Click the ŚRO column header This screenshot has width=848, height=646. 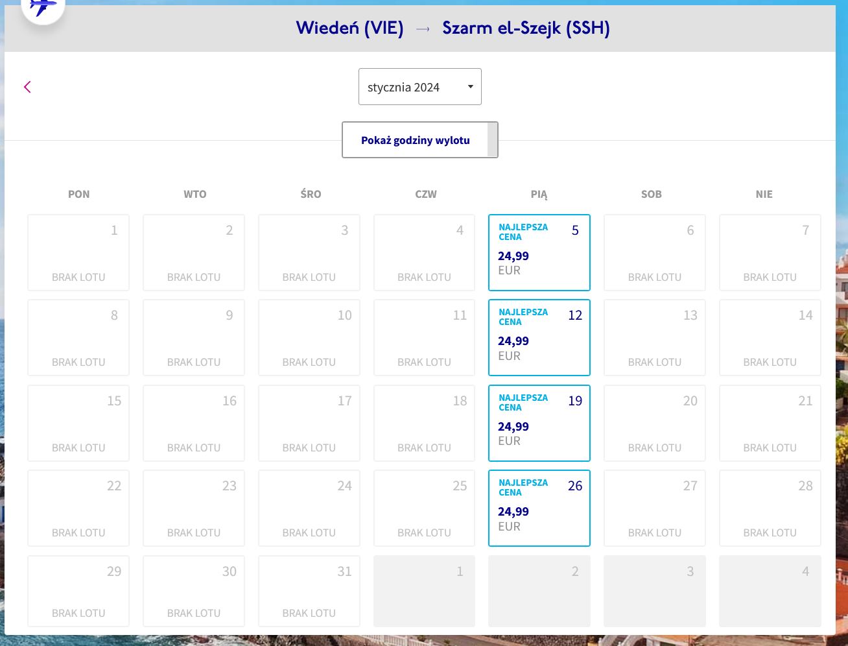pos(311,194)
